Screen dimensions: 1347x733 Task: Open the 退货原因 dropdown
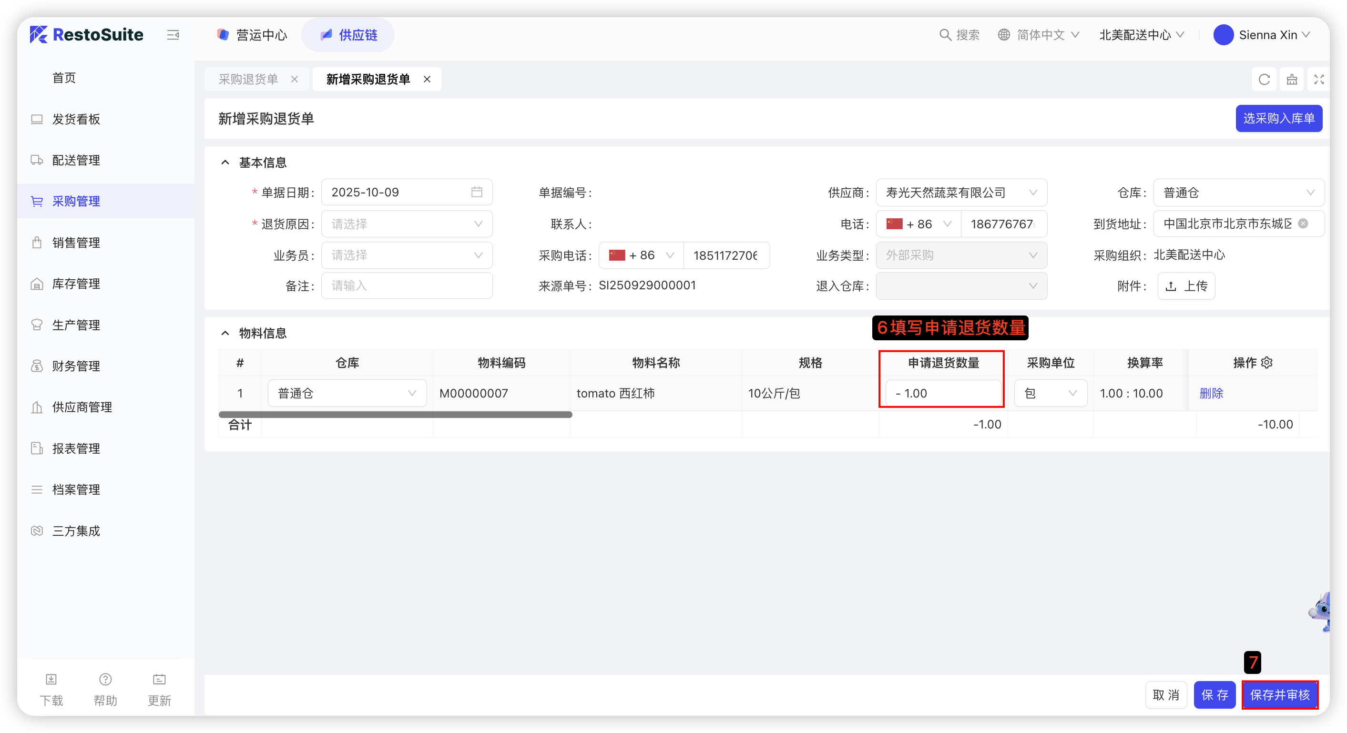click(x=407, y=224)
